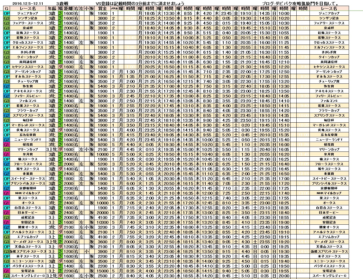Viewport: 363px width, 279px height.
Task: Select the OP grade cell of ジュニアカップ row
Action: click(x=7, y=13)
